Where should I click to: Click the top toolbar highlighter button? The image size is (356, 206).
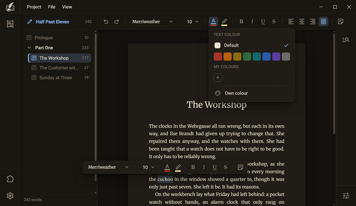[224, 21]
